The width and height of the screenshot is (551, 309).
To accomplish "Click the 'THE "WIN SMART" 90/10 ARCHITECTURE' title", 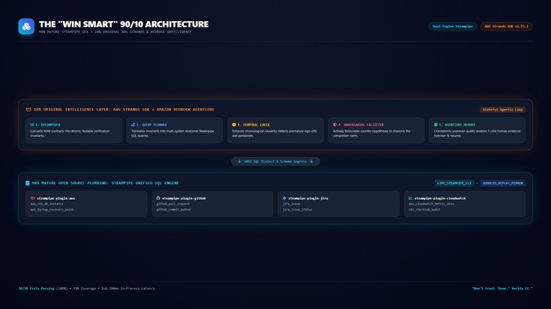I will pyautogui.click(x=124, y=24).
